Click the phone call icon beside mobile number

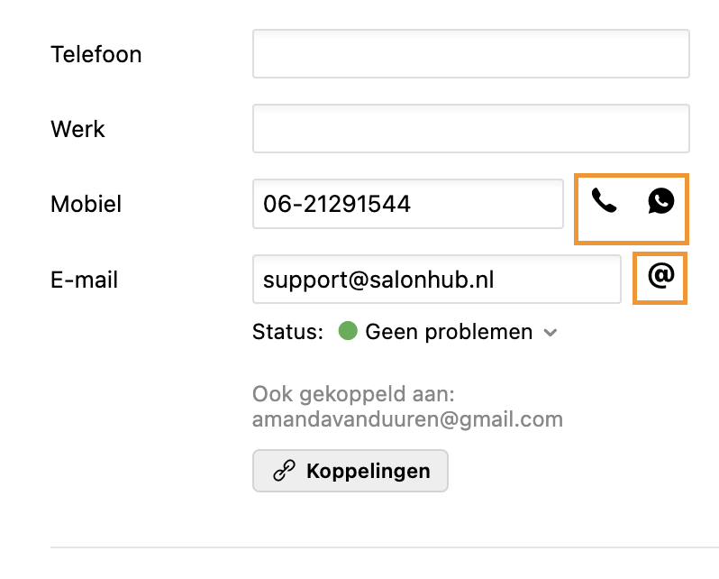(604, 200)
